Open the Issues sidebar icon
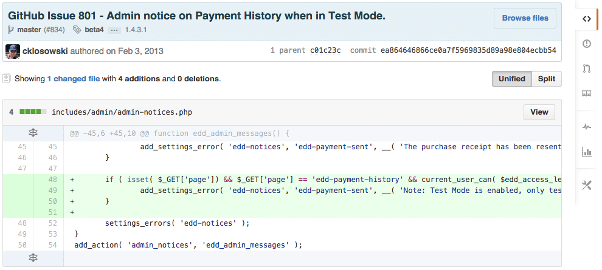 [586, 44]
